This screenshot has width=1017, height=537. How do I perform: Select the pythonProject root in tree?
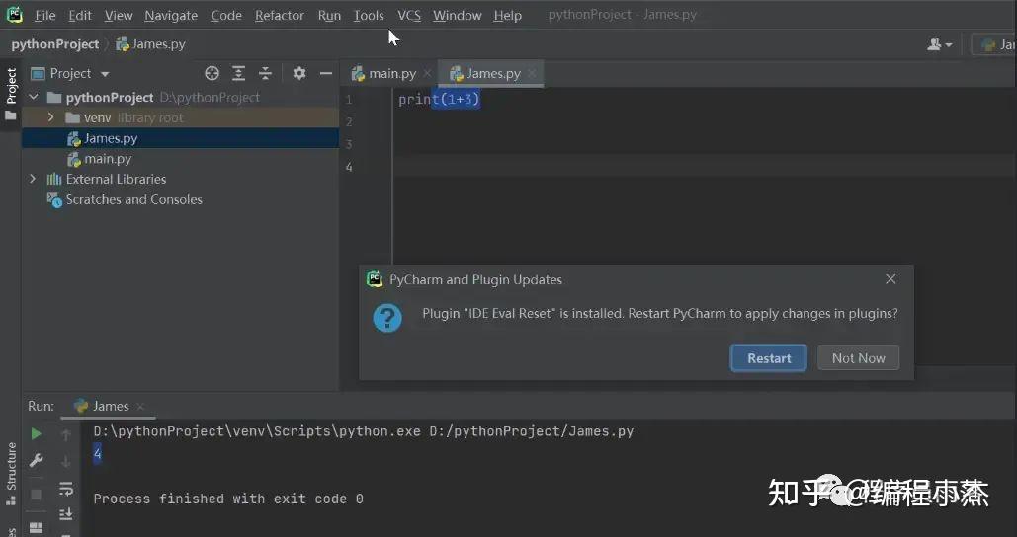tap(180, 97)
